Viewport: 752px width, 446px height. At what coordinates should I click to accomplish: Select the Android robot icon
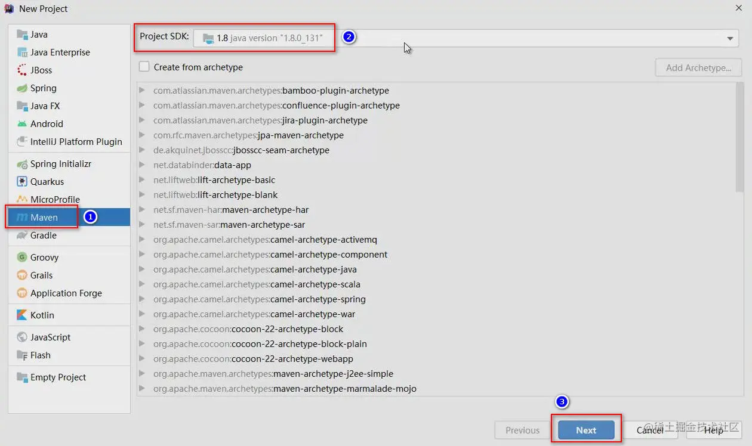tap(22, 124)
